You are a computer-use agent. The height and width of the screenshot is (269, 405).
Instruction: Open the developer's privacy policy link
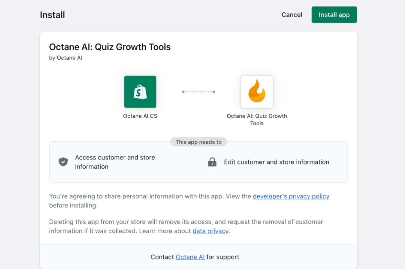(291, 196)
